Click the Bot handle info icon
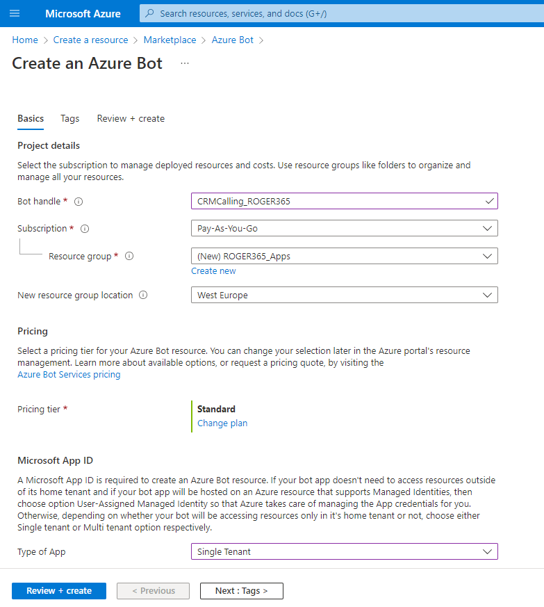The image size is (544, 607). 79,202
